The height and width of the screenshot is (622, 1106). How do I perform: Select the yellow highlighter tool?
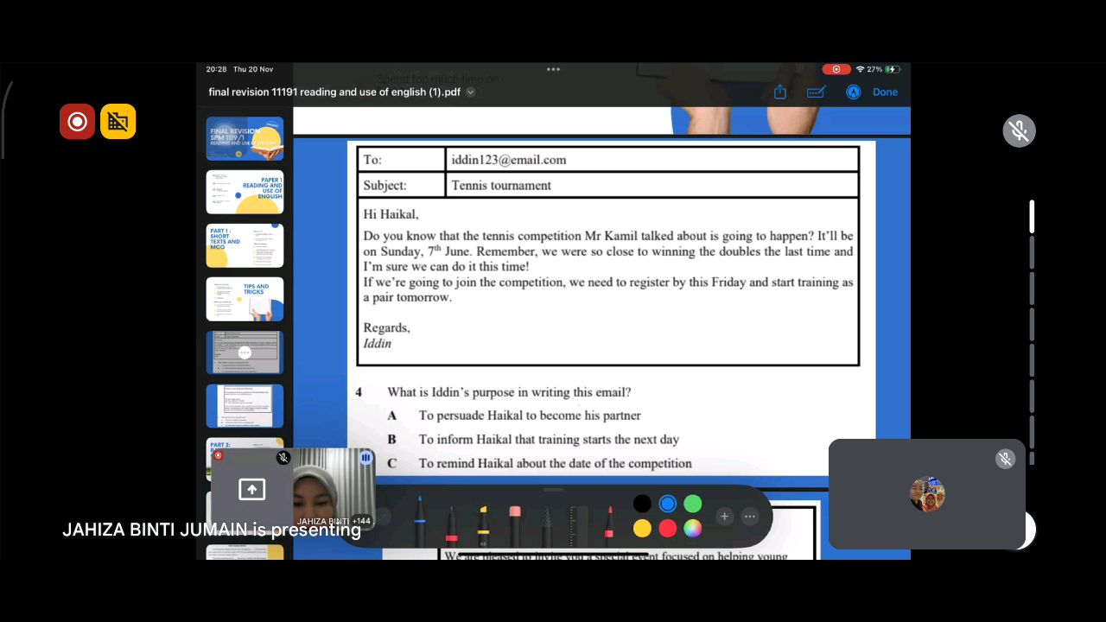click(x=483, y=524)
